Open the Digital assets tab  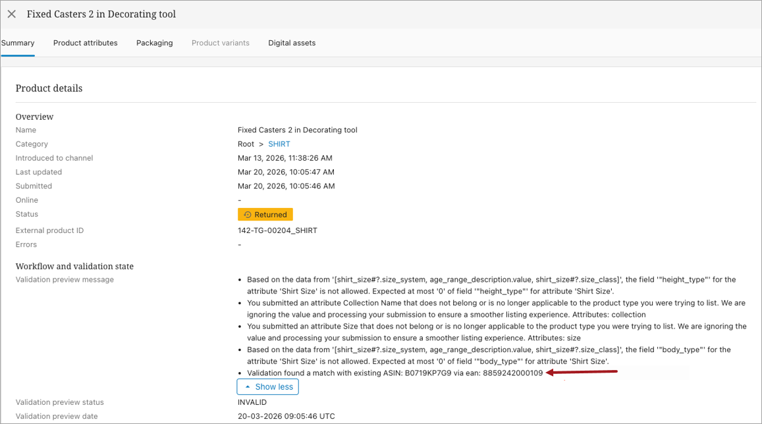coord(291,43)
